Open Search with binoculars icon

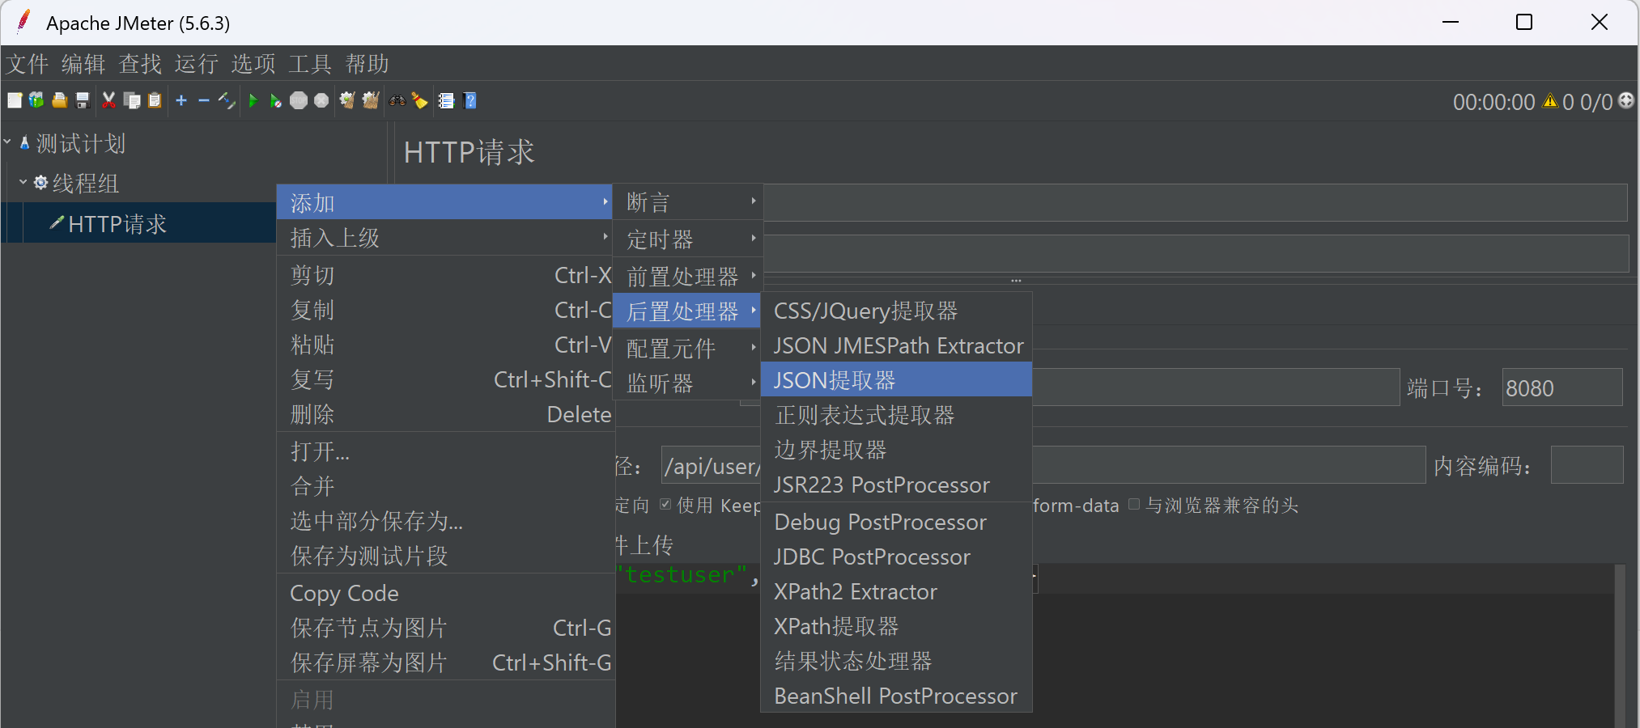pyautogui.click(x=397, y=100)
